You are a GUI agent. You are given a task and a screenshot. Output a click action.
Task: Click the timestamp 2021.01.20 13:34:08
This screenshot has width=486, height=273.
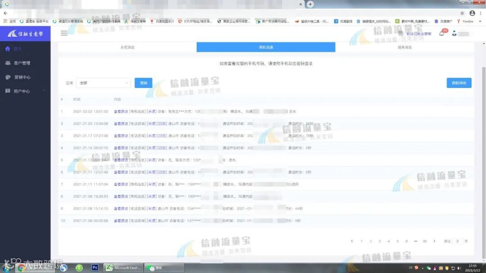coord(90,123)
